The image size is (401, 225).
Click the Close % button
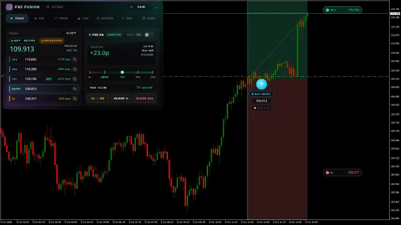coord(121,99)
